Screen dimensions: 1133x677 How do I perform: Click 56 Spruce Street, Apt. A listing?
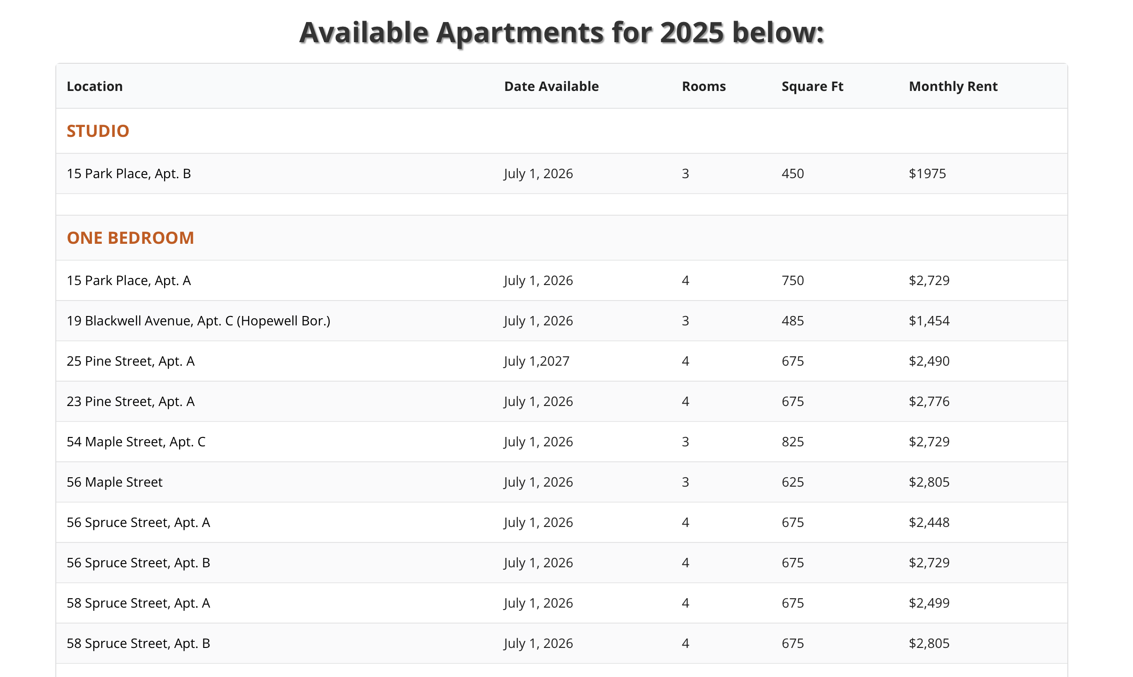tap(138, 522)
